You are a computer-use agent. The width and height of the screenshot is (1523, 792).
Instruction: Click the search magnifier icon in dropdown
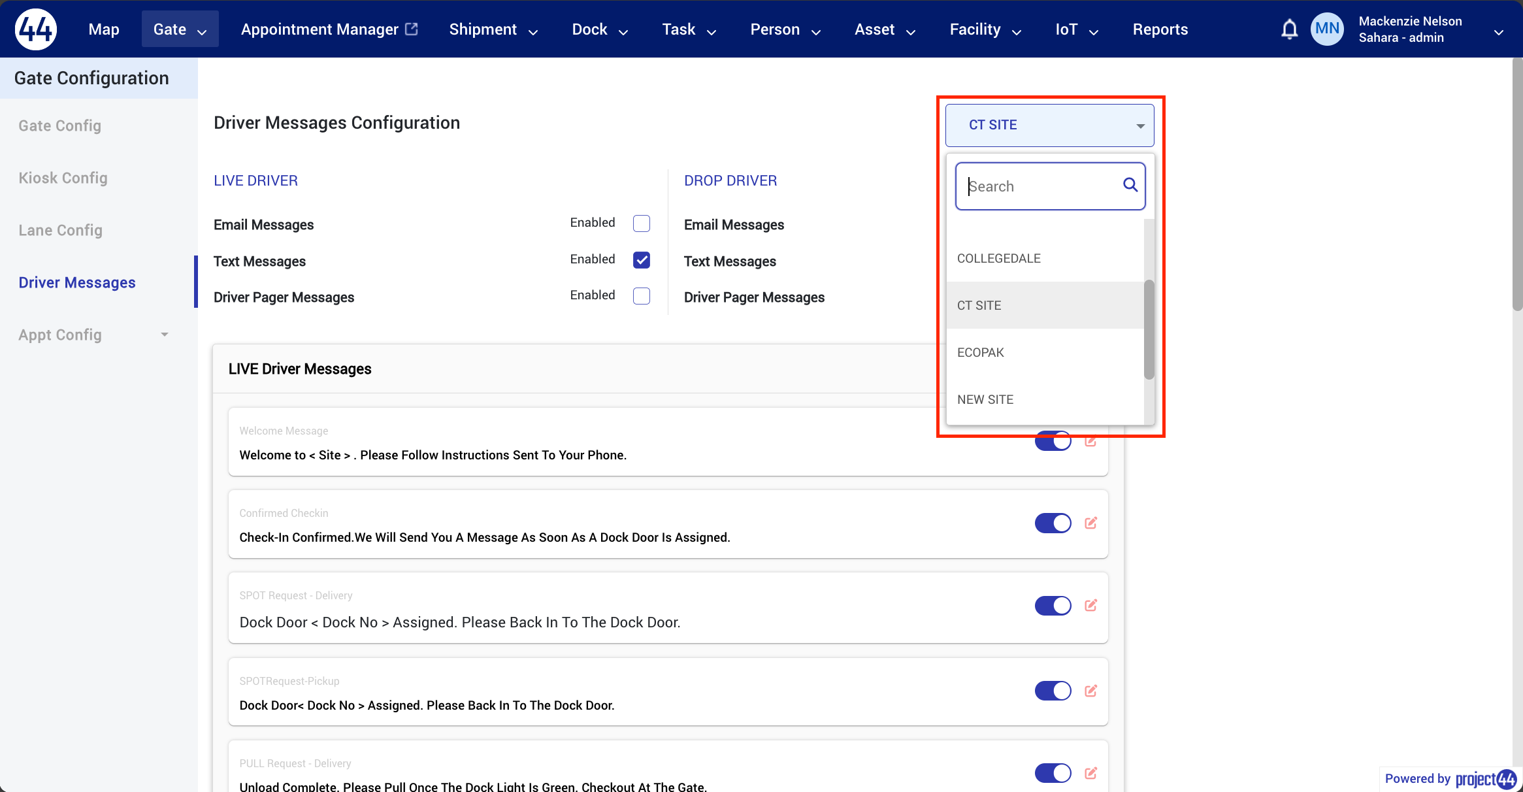1130,186
